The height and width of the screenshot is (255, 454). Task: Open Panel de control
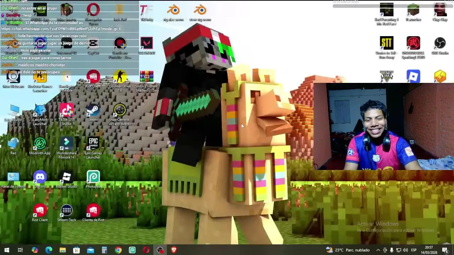click(13, 180)
